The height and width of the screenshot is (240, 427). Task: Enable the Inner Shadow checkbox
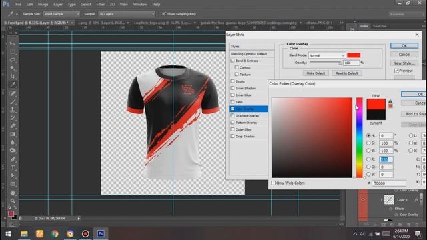click(232, 88)
